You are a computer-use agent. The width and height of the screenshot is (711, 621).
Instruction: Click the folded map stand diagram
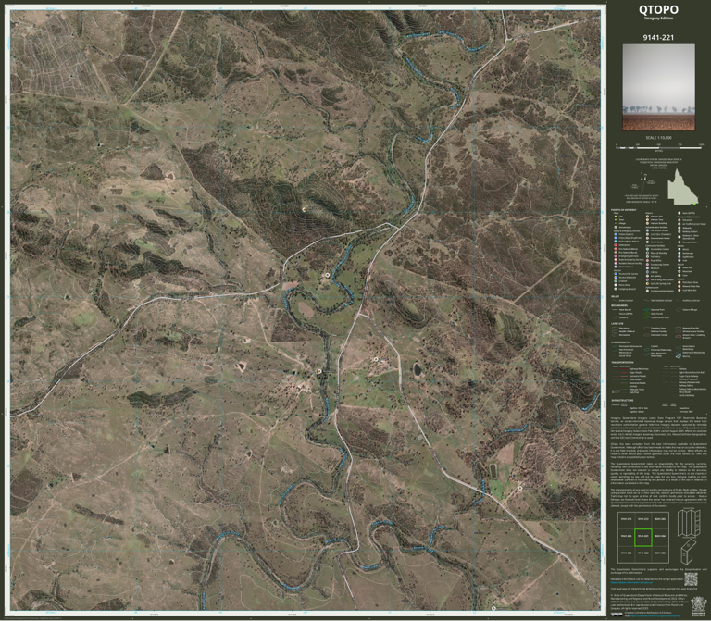pyautogui.click(x=689, y=553)
